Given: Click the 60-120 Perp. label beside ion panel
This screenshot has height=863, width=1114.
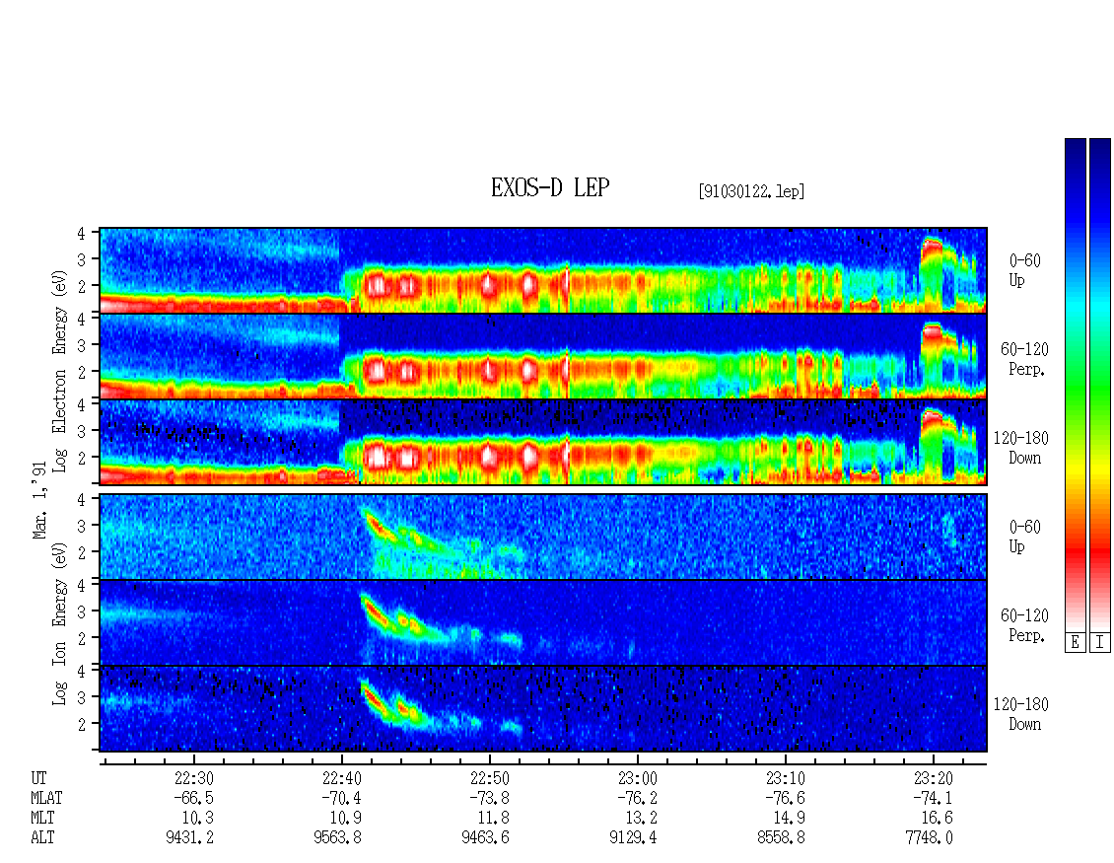Looking at the screenshot, I should [1024, 625].
